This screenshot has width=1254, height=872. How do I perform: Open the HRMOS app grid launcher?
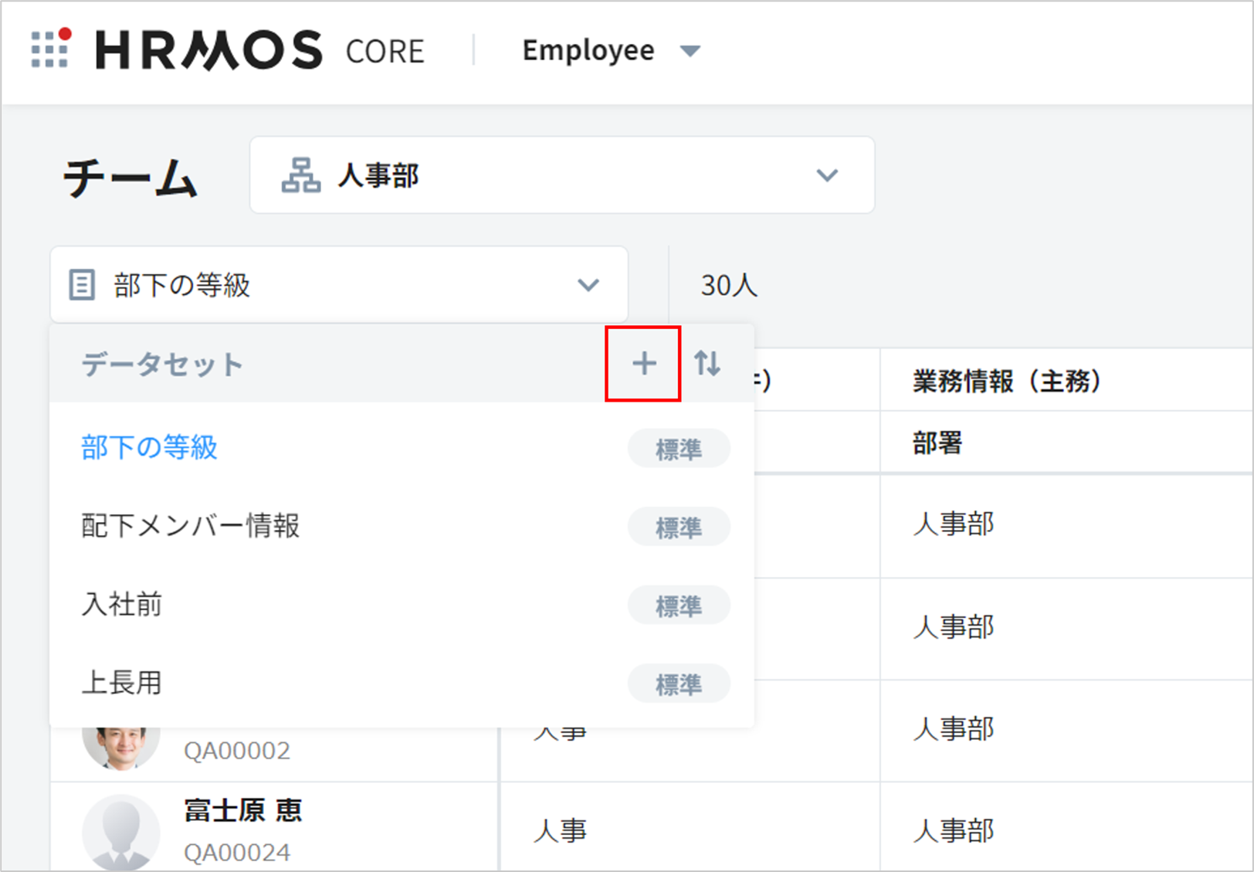(x=51, y=49)
